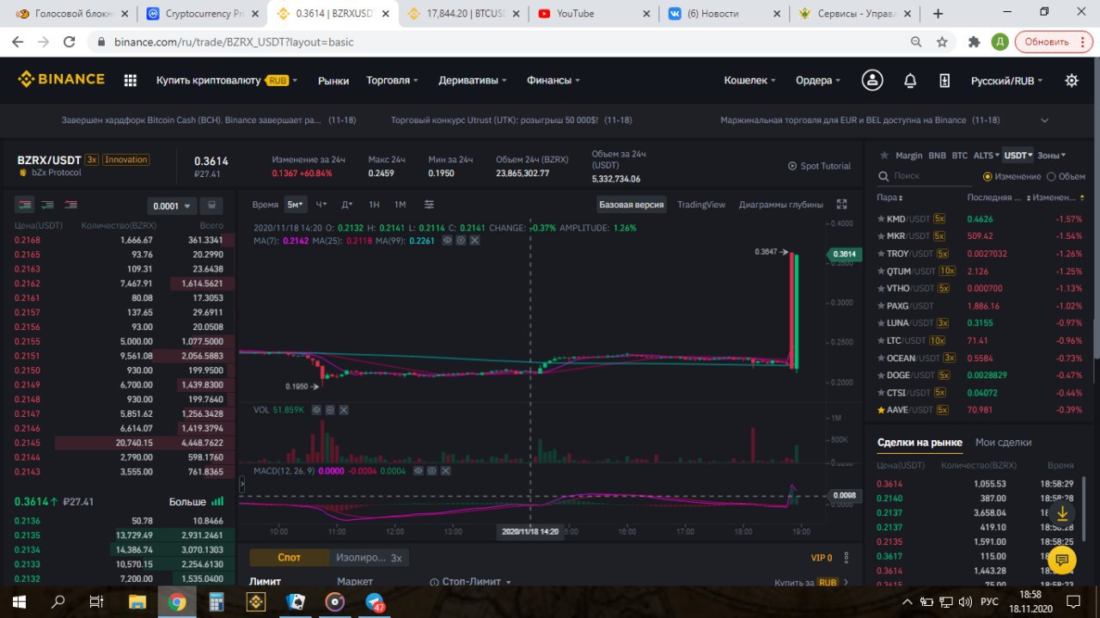The width and height of the screenshot is (1100, 618).
Task: Favorite the DOGE/USDT pair star
Action: coord(881,376)
